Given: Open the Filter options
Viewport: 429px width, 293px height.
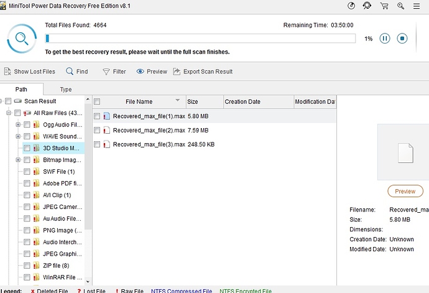Looking at the screenshot, I should tap(114, 72).
